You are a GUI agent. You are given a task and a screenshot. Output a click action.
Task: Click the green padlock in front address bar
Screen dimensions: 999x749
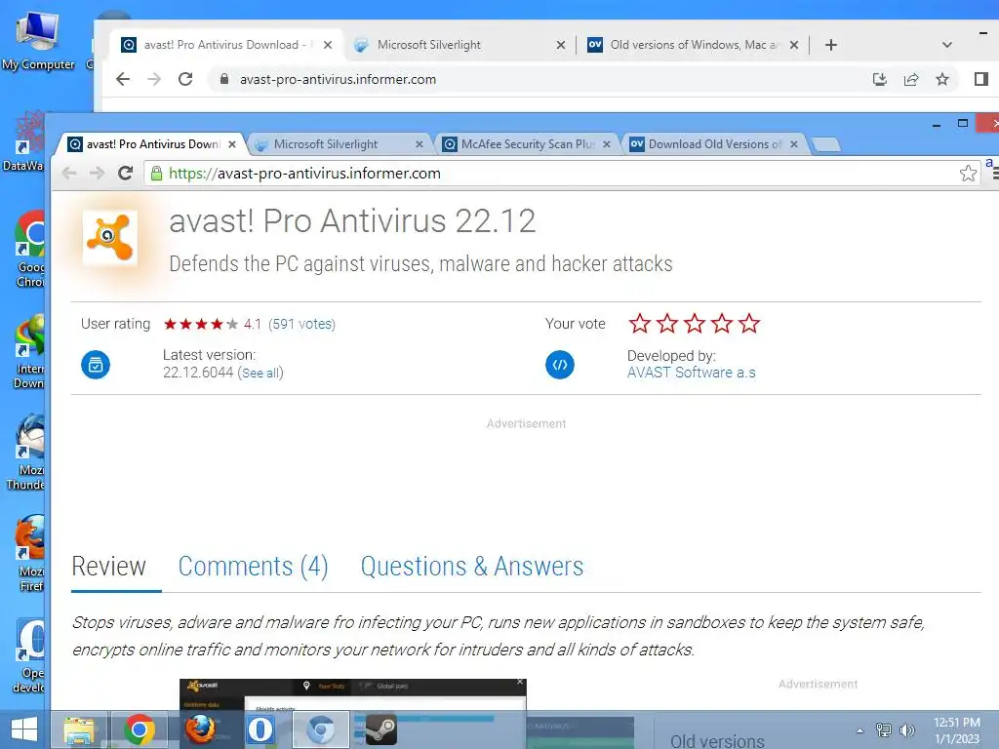pos(156,174)
